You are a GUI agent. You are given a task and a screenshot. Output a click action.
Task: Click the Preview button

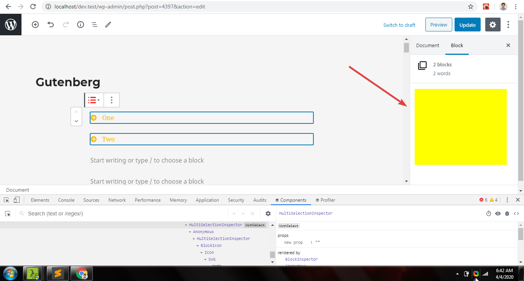[x=439, y=25]
